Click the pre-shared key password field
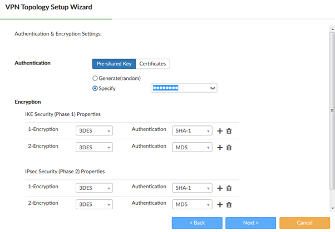Screen dimensions: 335x232 pos(178,88)
